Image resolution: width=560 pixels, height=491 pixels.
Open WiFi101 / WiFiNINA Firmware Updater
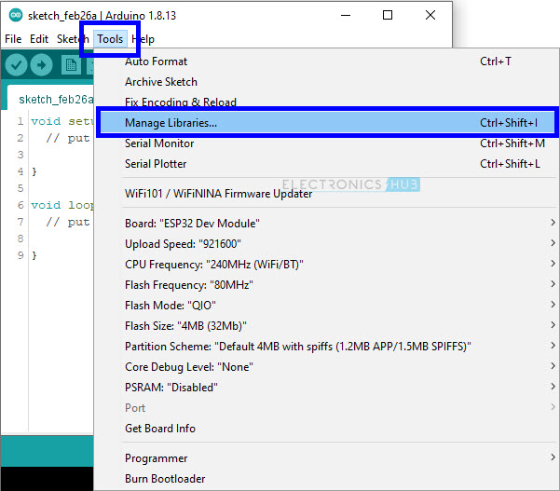[218, 194]
